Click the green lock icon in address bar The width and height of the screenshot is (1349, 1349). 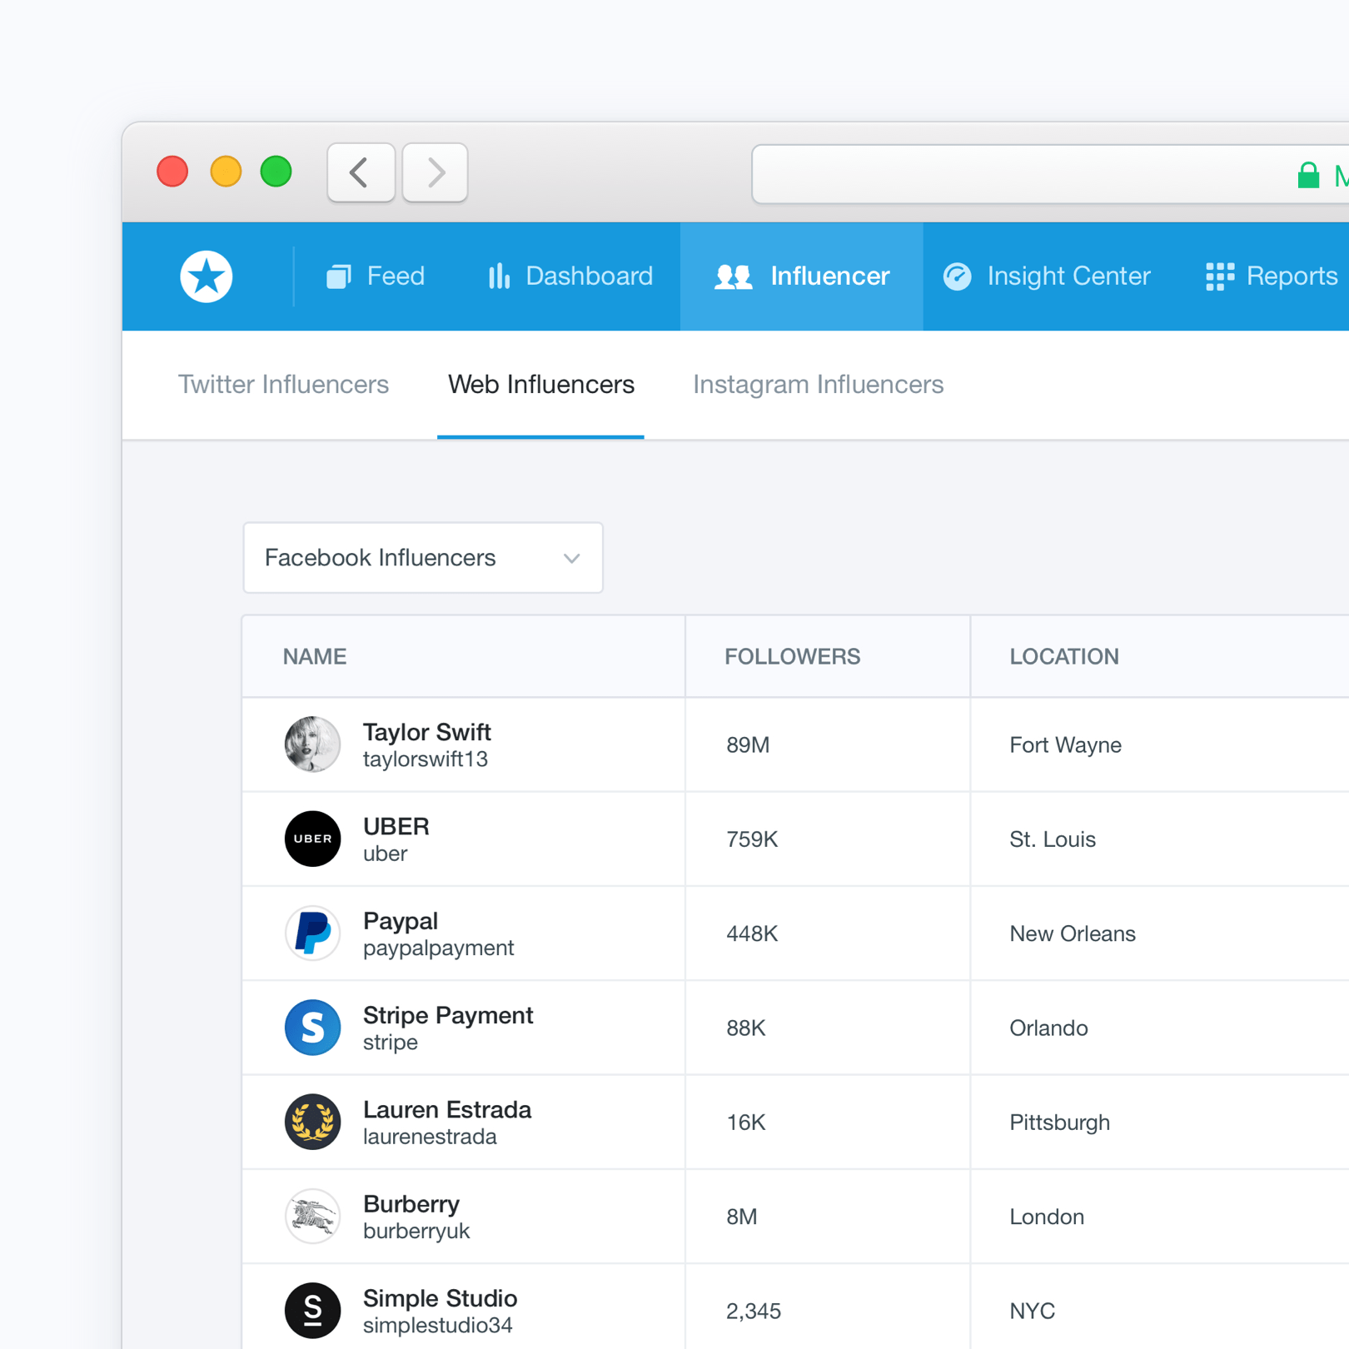pyautogui.click(x=1308, y=175)
